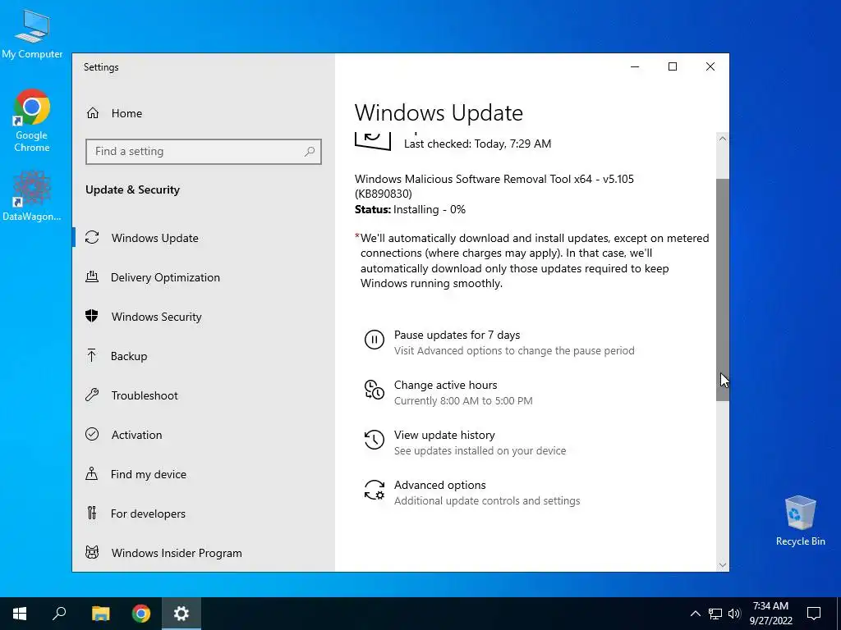Click the clock icon for active hours

[375, 390]
